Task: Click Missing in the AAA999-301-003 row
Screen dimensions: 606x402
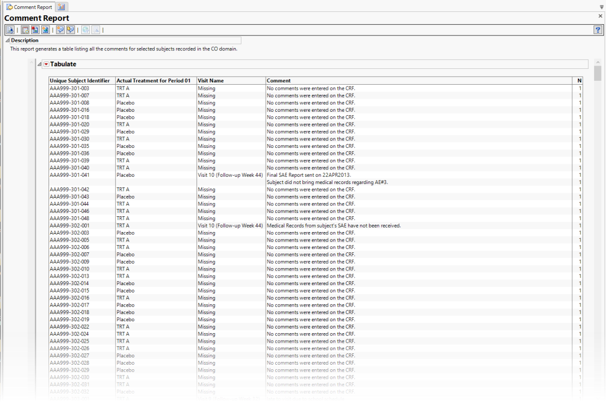Action: click(207, 88)
